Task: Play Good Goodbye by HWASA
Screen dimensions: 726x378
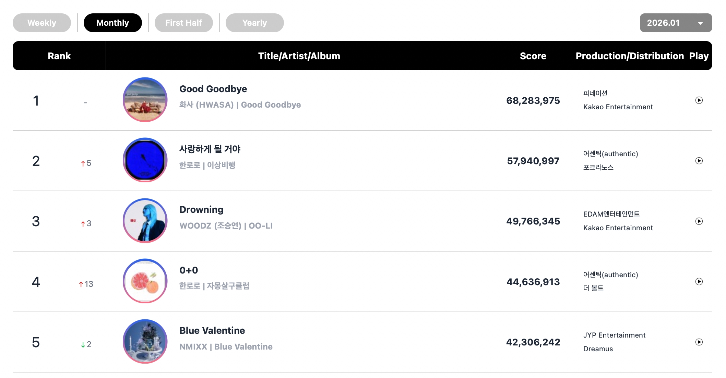Action: pyautogui.click(x=699, y=100)
